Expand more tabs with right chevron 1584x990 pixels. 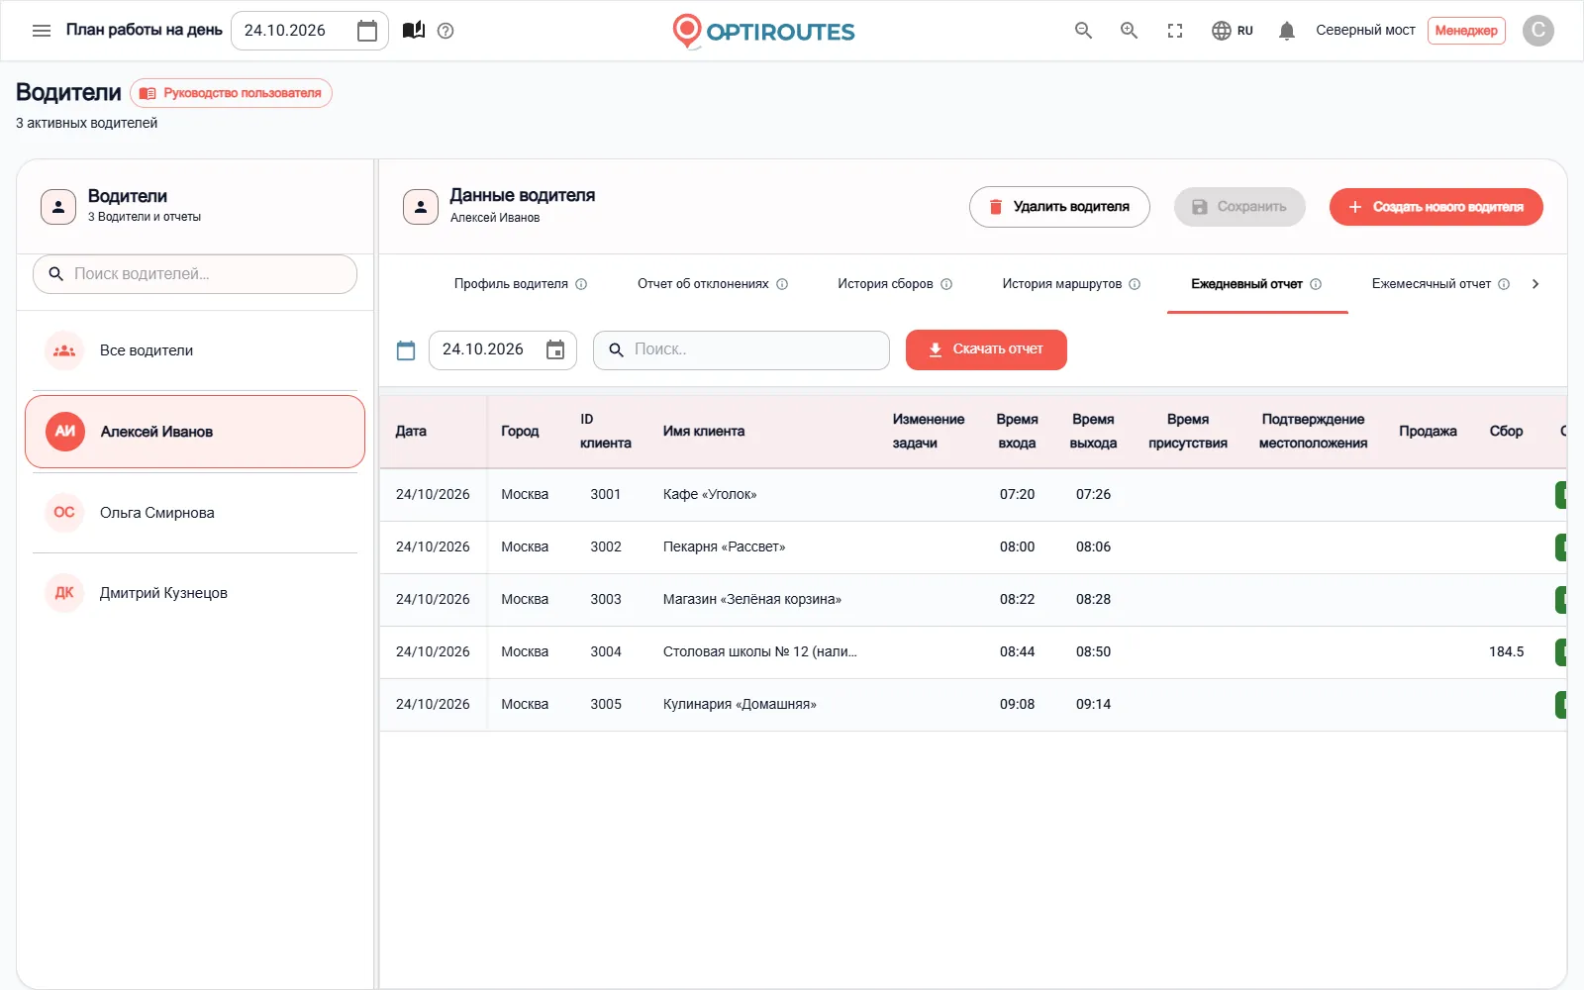pos(1535,284)
